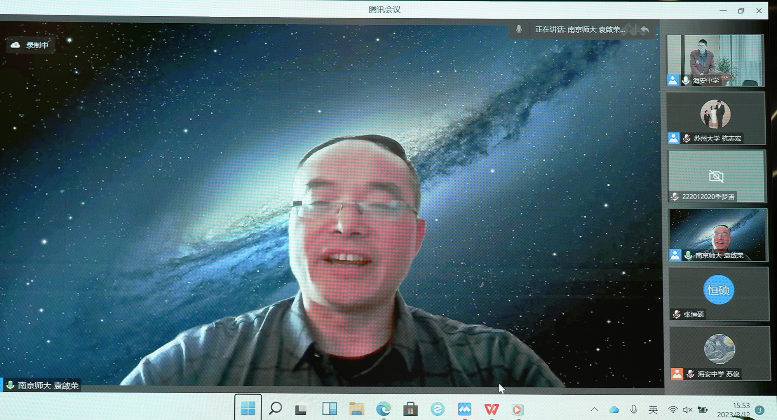Click the cloud recording status icon
The height and width of the screenshot is (420, 777).
click(15, 45)
